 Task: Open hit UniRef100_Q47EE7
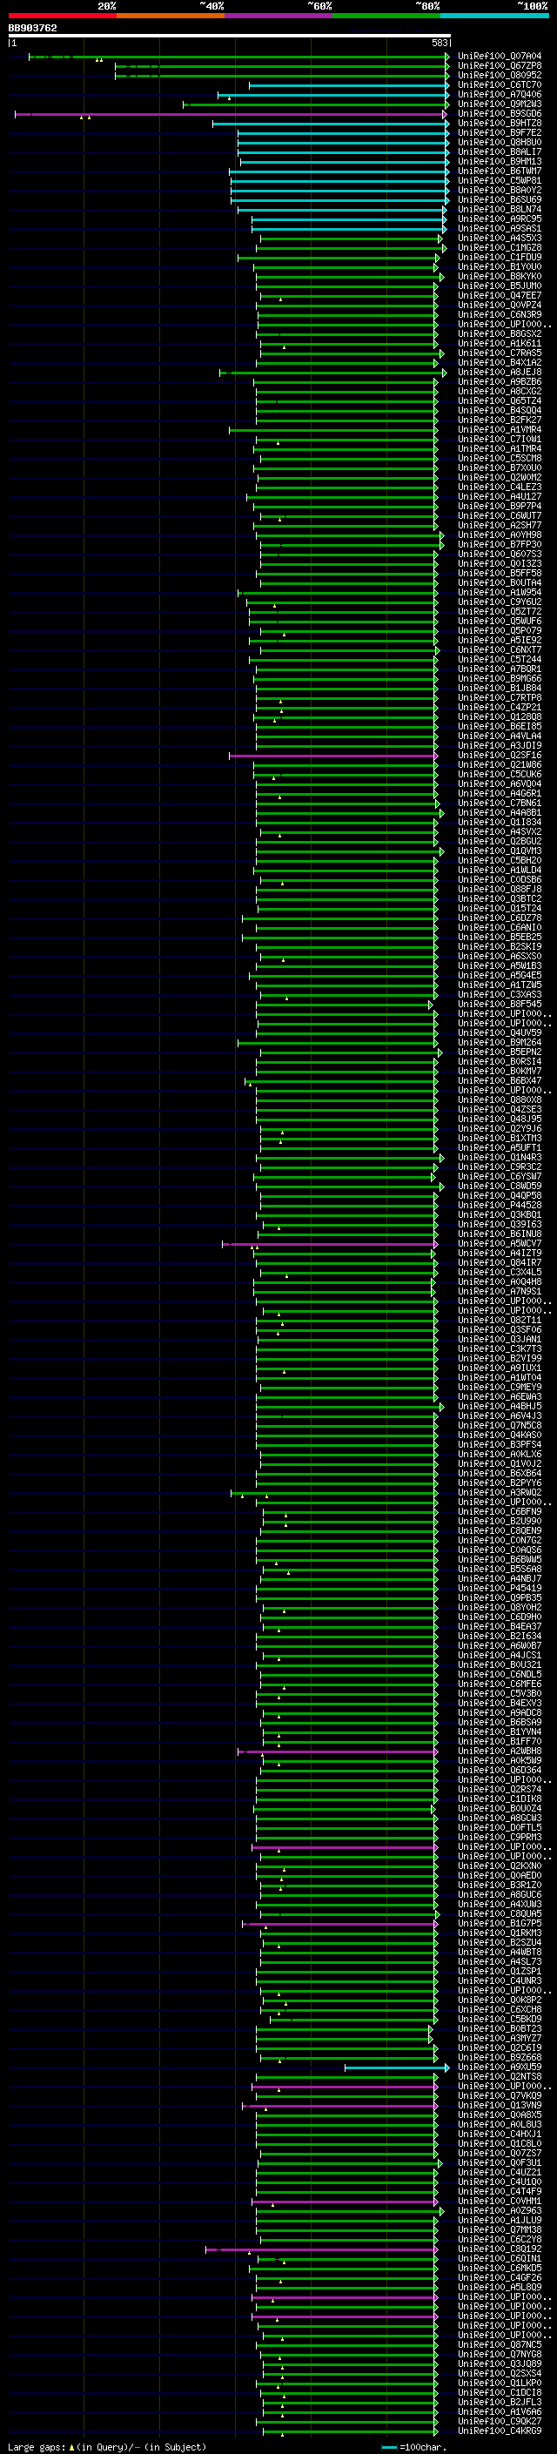[499, 295]
